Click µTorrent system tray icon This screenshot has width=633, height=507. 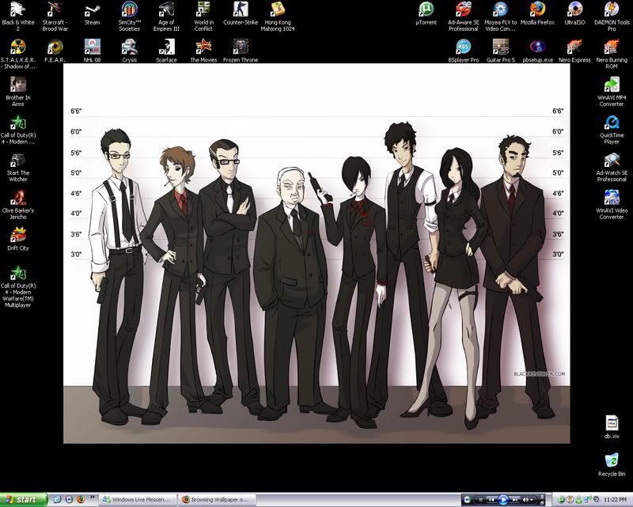(x=562, y=500)
